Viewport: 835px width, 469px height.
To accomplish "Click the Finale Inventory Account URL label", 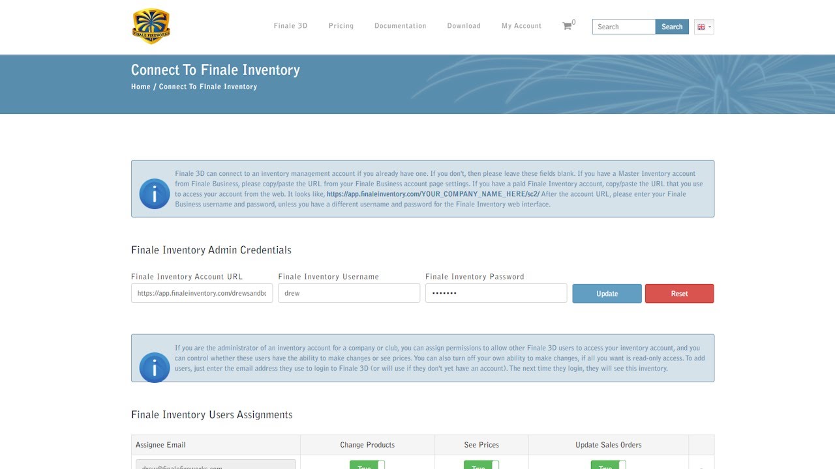I will click(187, 277).
